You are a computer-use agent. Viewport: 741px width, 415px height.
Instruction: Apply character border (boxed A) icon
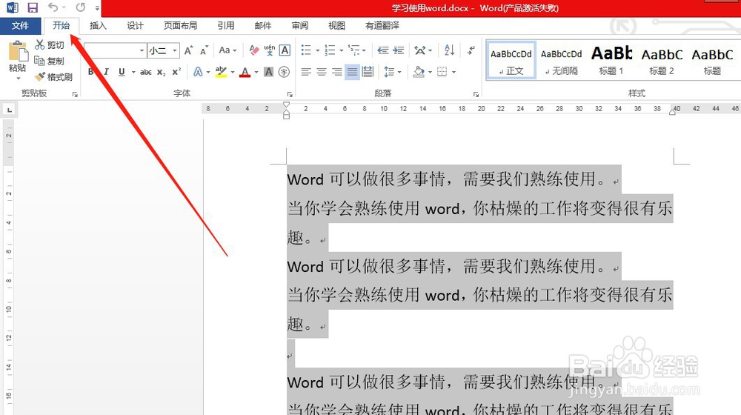click(x=285, y=50)
